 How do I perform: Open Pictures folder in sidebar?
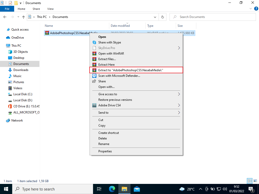click(19, 82)
